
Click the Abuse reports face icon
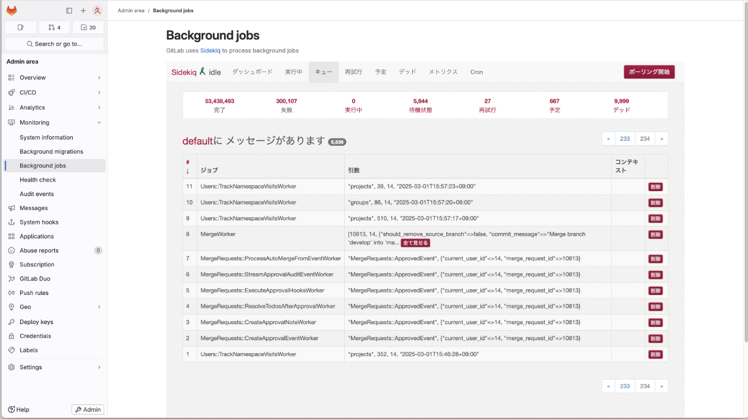click(x=12, y=250)
